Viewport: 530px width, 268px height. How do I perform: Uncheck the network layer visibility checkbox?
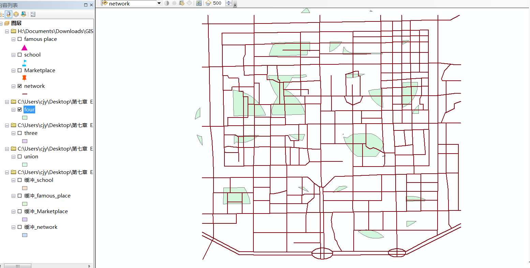point(20,86)
